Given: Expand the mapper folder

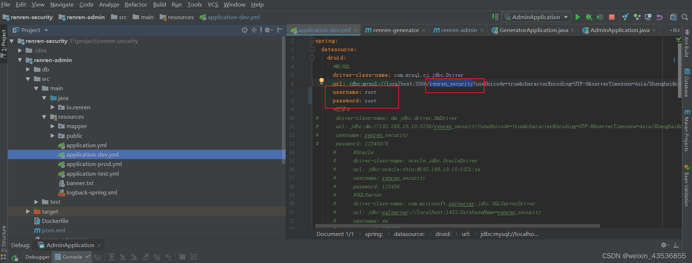Looking at the screenshot, I should 52,126.
